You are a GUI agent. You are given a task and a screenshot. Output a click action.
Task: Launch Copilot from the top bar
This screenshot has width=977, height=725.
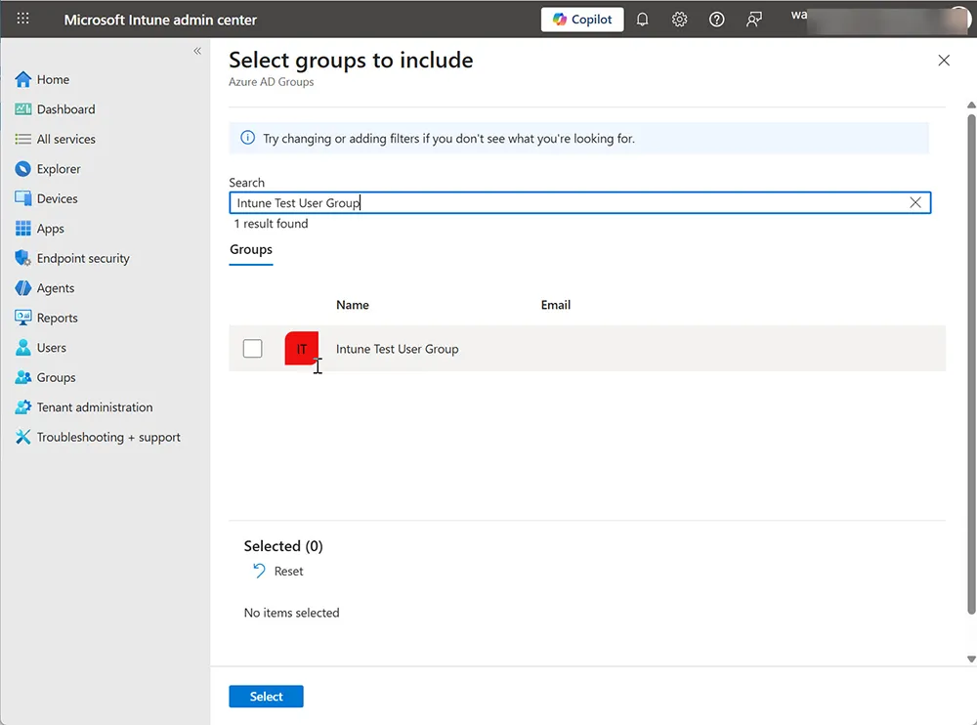(x=581, y=19)
